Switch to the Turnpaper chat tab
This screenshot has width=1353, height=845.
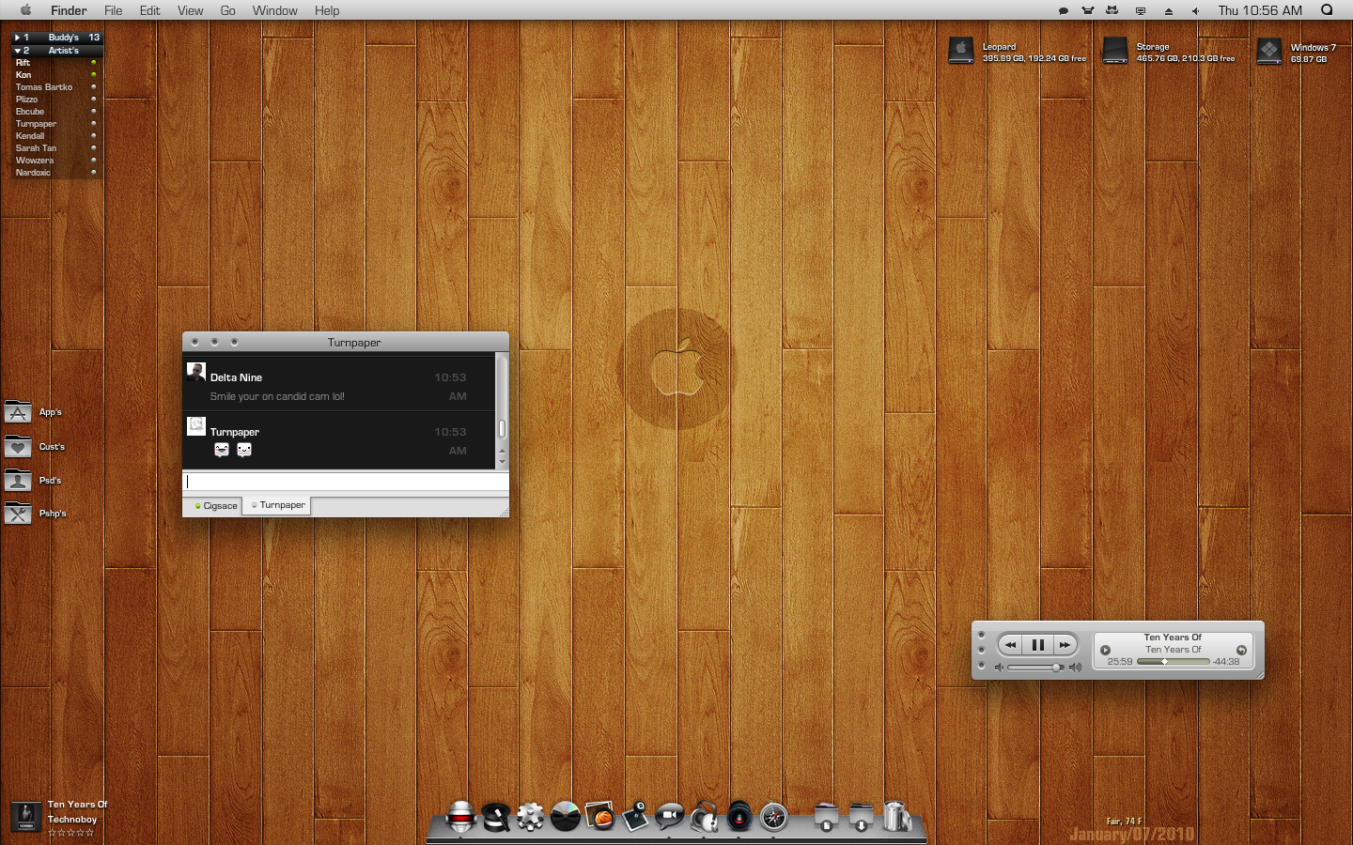pyautogui.click(x=277, y=505)
